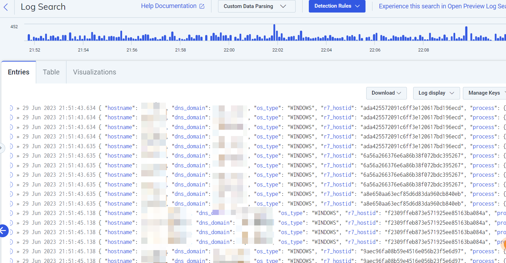Click the 21:54 label on the timeline

pos(83,50)
